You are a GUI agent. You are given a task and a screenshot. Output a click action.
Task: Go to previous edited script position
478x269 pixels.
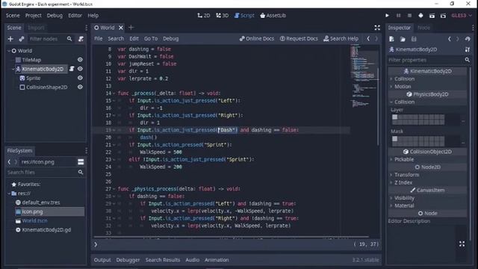coord(368,39)
